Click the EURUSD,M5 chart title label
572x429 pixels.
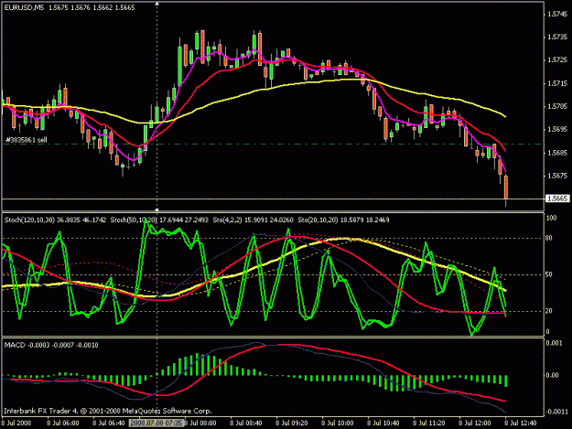tap(24, 7)
